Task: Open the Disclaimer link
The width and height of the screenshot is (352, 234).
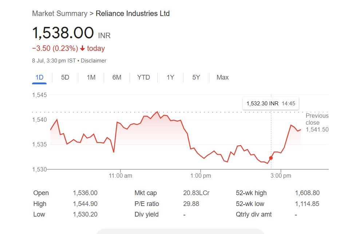Action: [x=94, y=61]
